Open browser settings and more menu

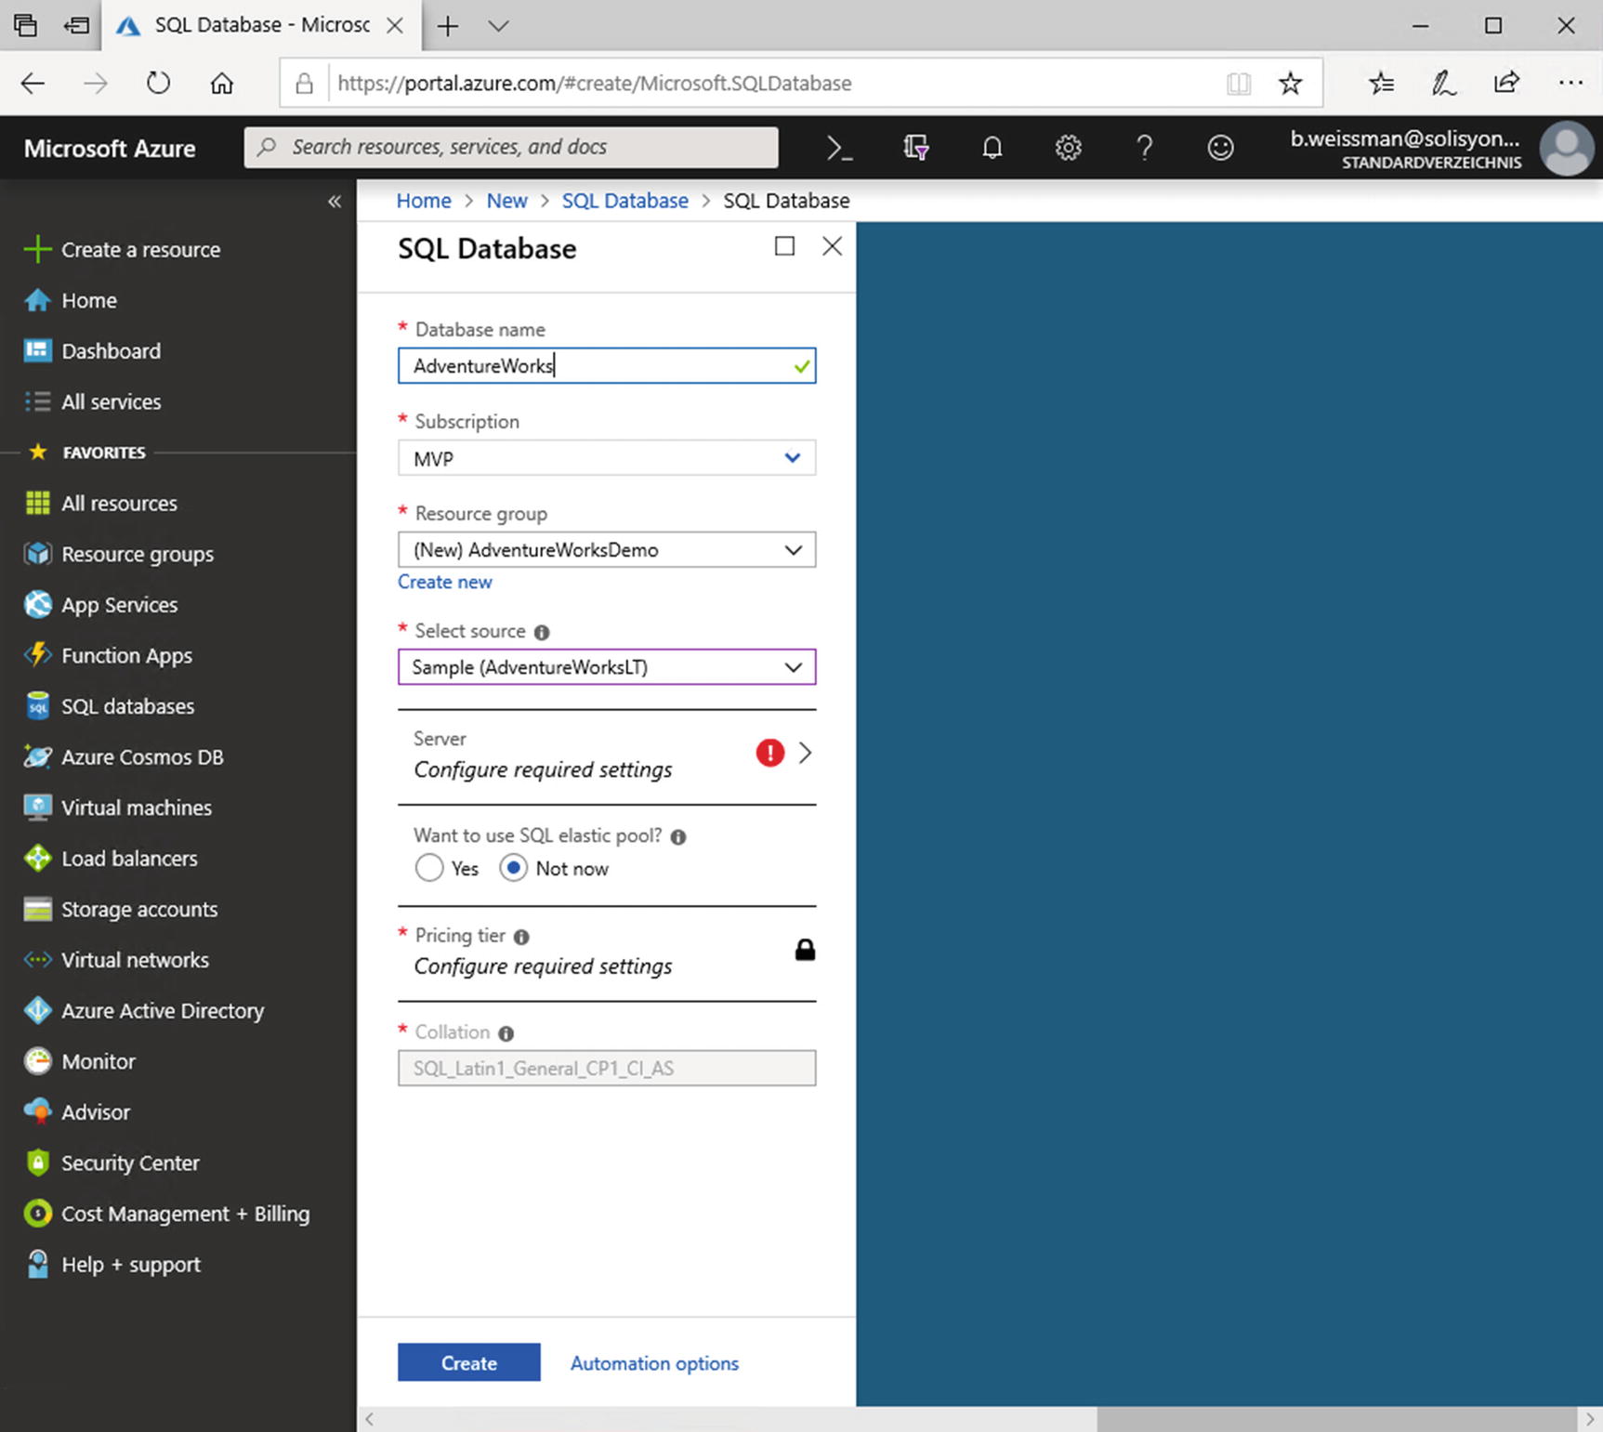point(1570,83)
